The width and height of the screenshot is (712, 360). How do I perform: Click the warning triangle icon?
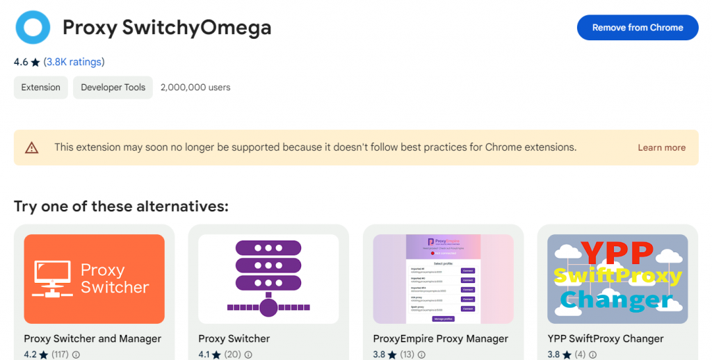(x=32, y=147)
